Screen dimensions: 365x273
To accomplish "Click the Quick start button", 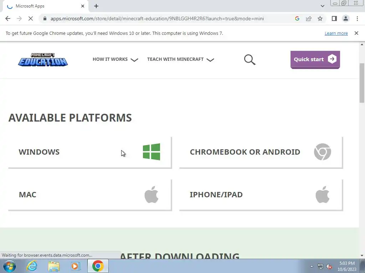I will pyautogui.click(x=315, y=60).
